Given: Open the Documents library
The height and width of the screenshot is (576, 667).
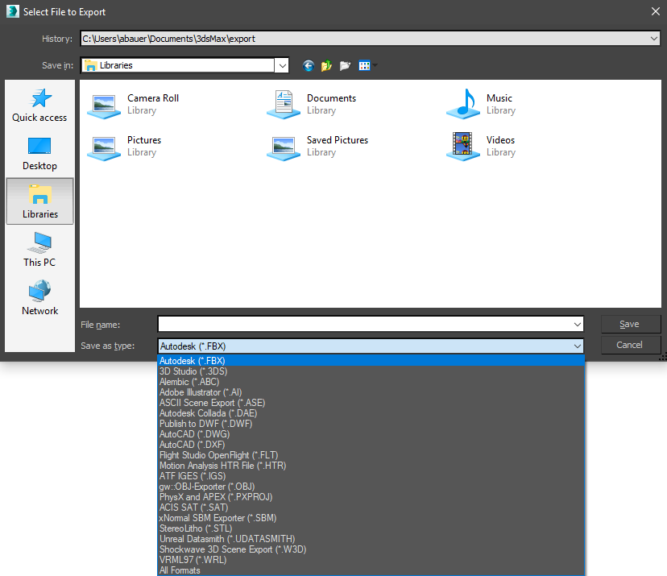Looking at the screenshot, I should point(312,104).
